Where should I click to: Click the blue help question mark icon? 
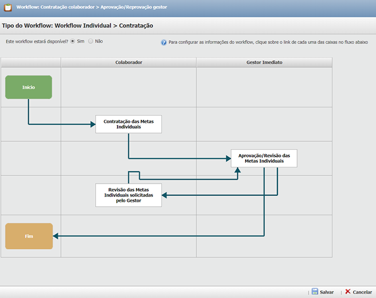point(164,43)
